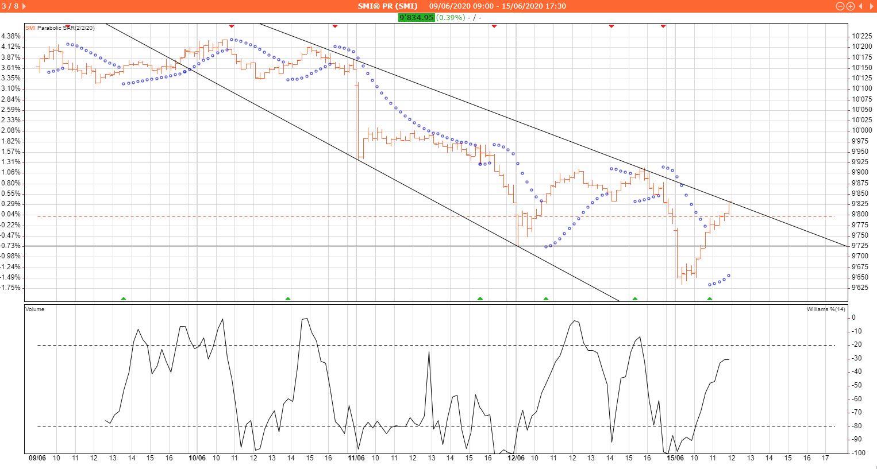Click the 3 / 8 page counter
Screen dimensions: 877x469
pyautogui.click(x=10, y=6)
